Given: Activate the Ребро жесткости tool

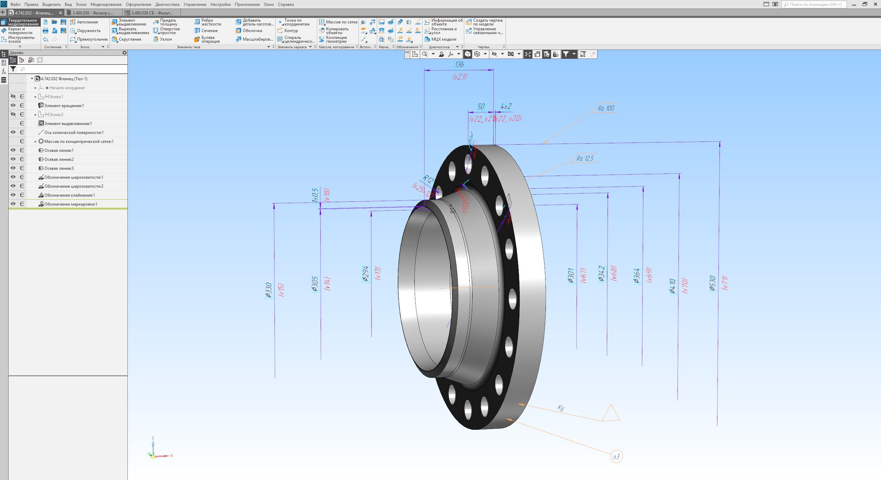Looking at the screenshot, I should [197, 22].
